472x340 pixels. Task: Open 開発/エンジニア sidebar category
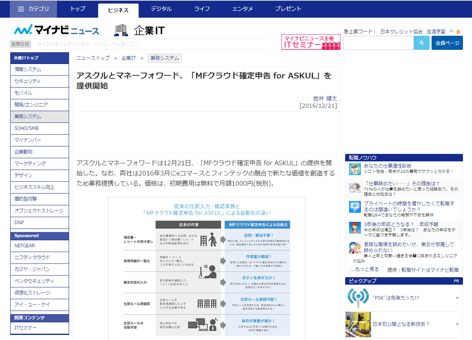point(39,105)
